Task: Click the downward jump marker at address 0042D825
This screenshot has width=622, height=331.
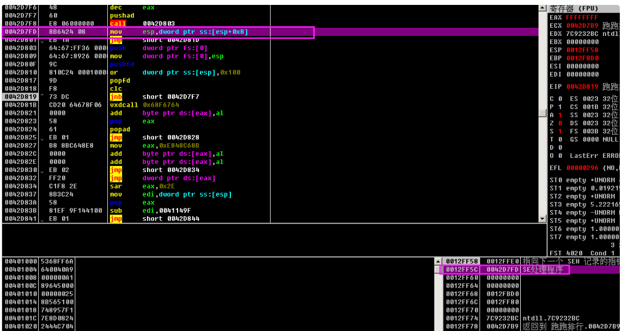Action: tap(42, 138)
